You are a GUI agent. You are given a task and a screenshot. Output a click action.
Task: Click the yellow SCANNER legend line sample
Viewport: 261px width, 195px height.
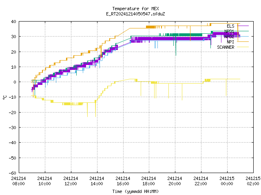(x=243, y=47)
